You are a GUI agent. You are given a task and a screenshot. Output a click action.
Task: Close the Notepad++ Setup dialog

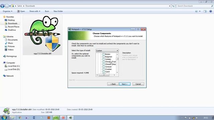(143, 29)
